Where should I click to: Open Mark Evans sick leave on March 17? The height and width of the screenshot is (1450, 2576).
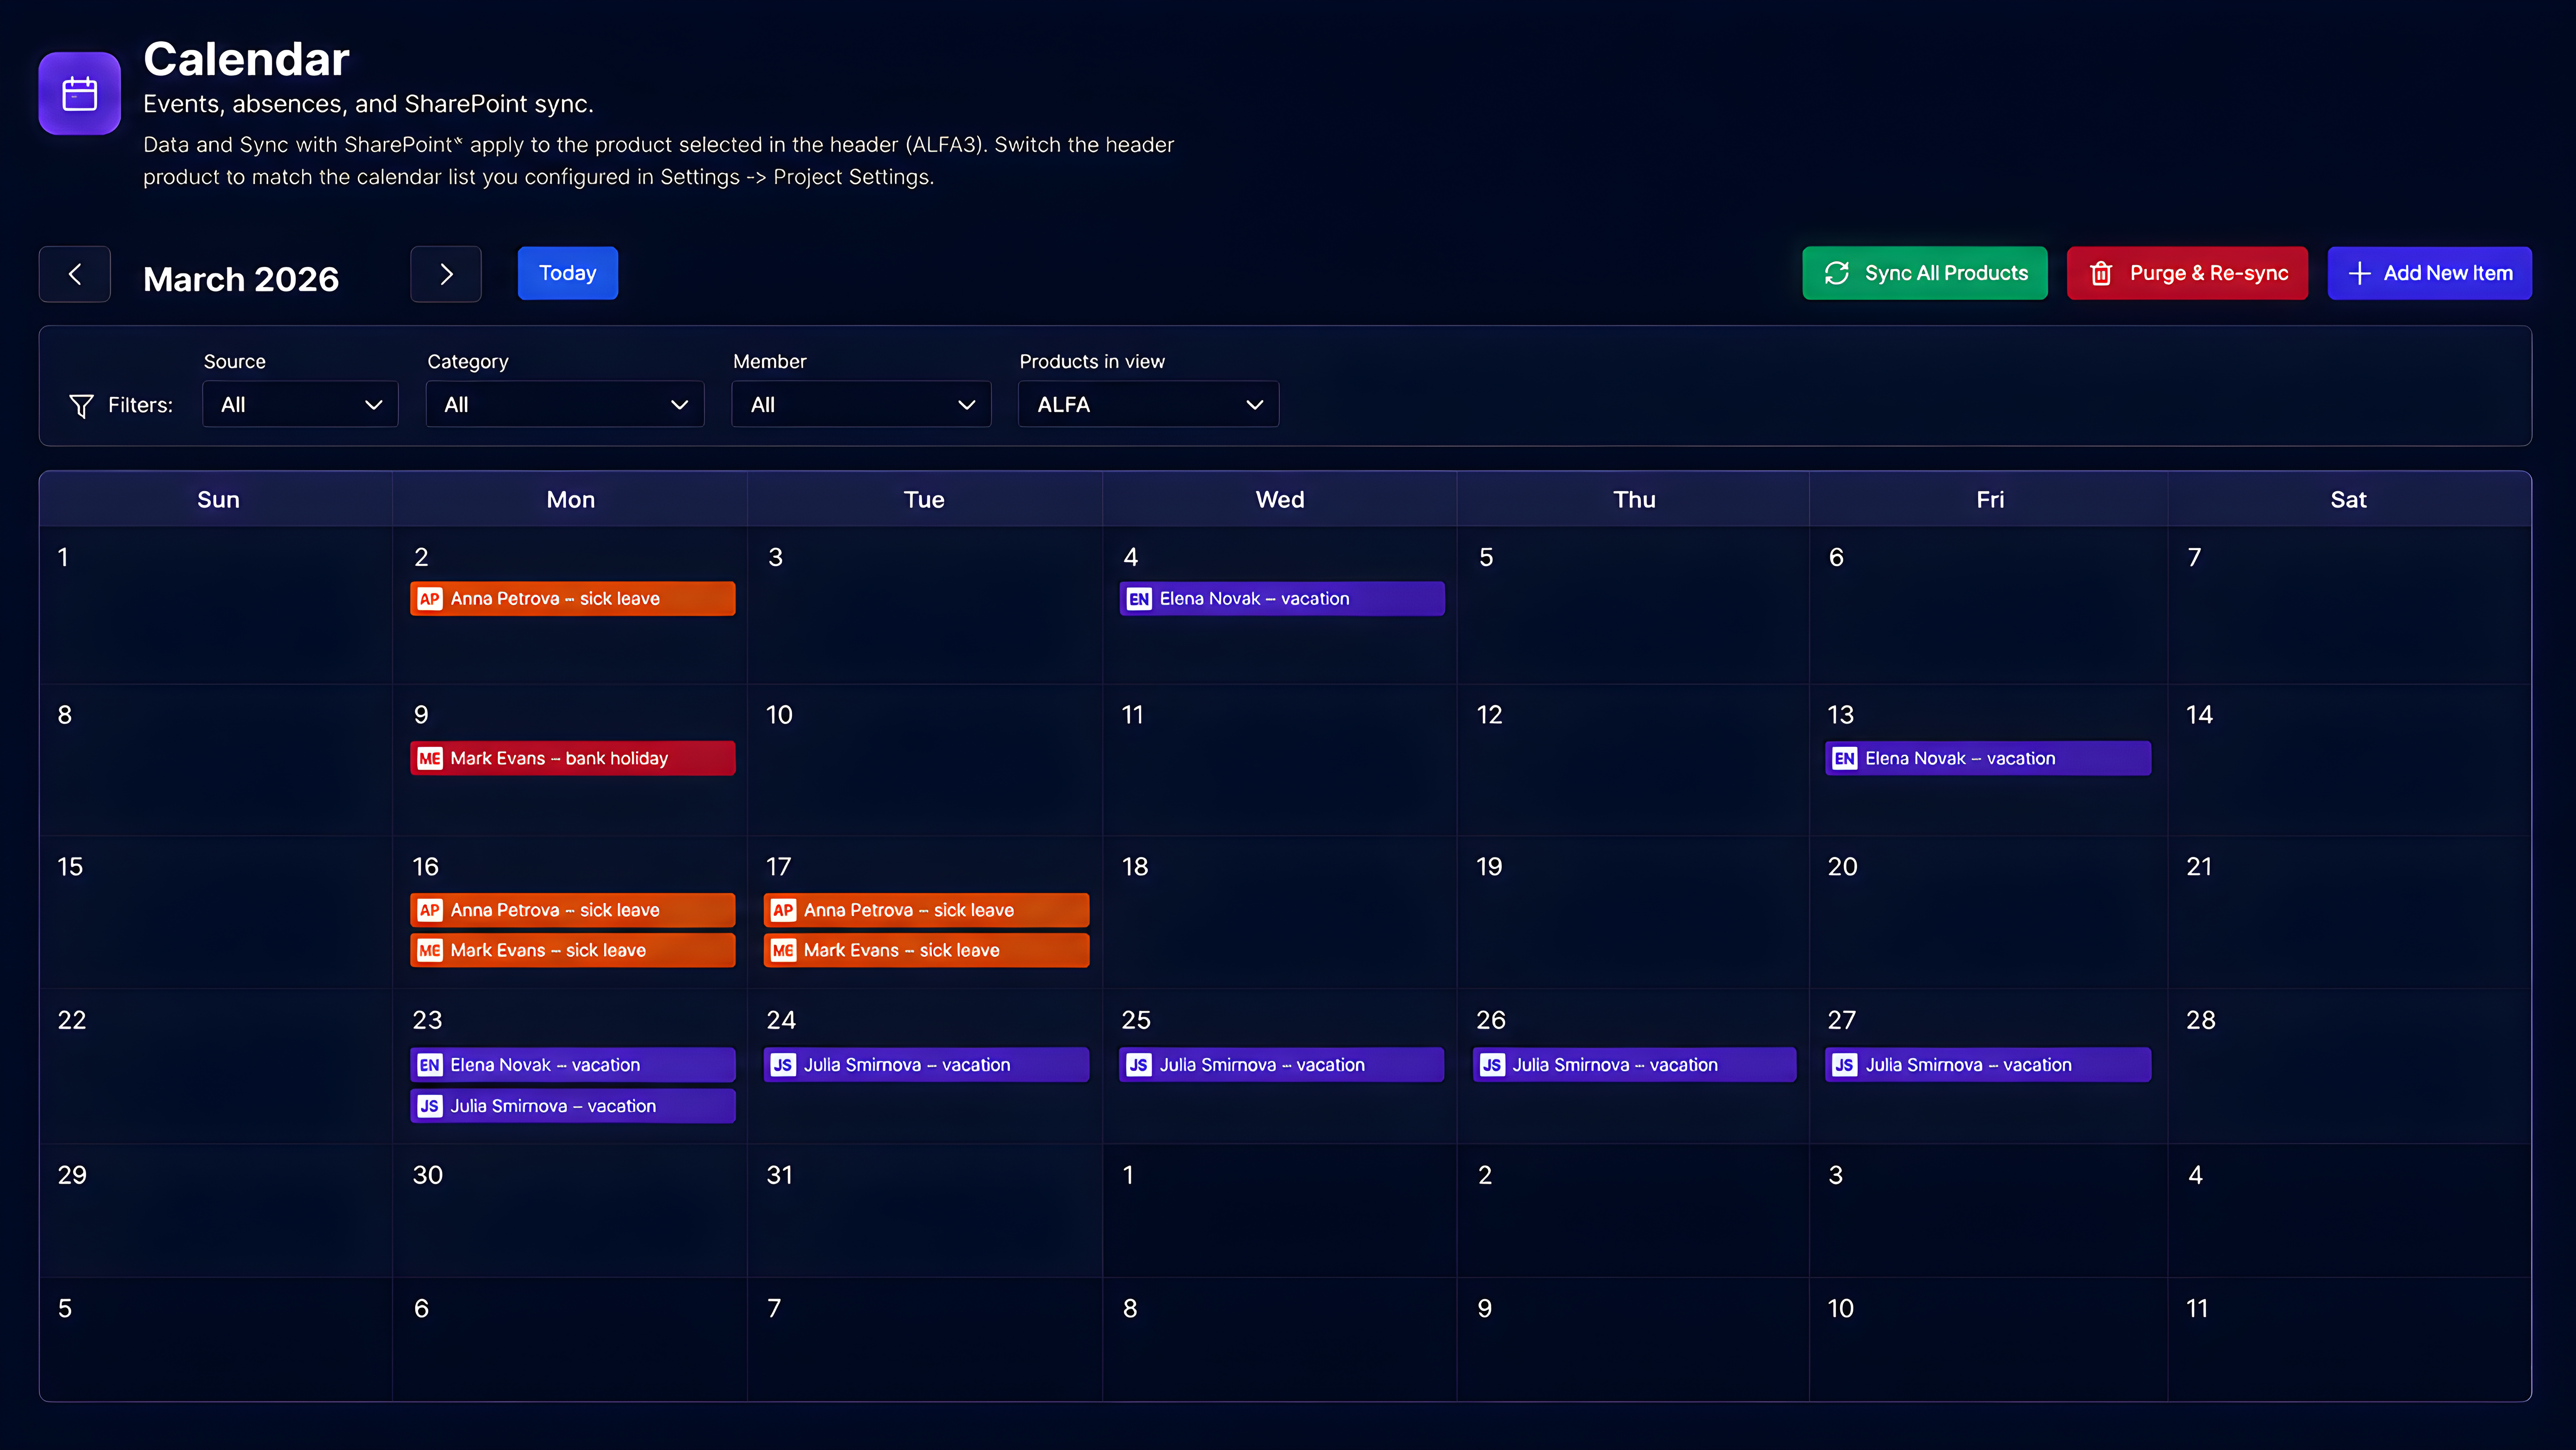[927, 950]
